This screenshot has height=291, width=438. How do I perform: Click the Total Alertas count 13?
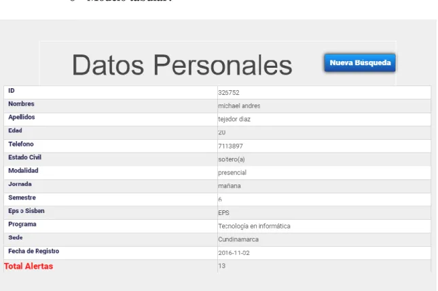(222, 266)
